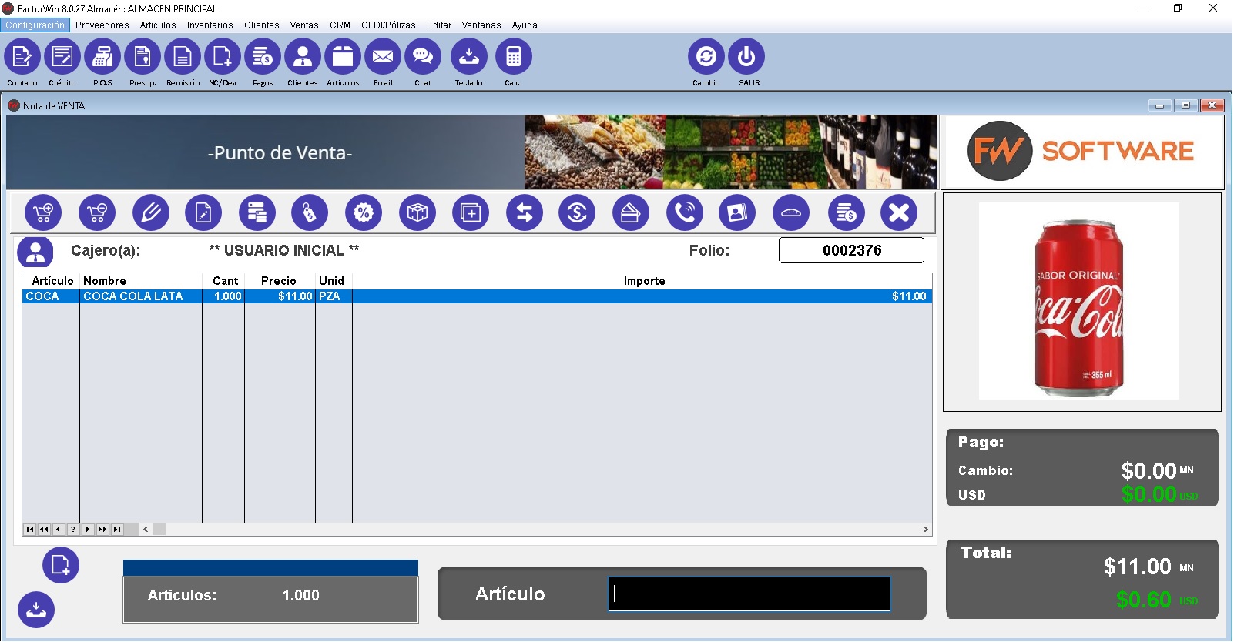This screenshot has width=1234, height=642.
Task: Show the Teclado on-screen keyboard icon
Action: point(468,57)
